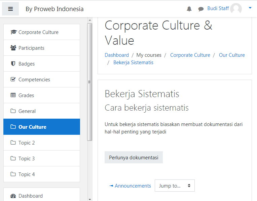
Task: Select the highlighted Our Culture section
Action: click(42, 127)
